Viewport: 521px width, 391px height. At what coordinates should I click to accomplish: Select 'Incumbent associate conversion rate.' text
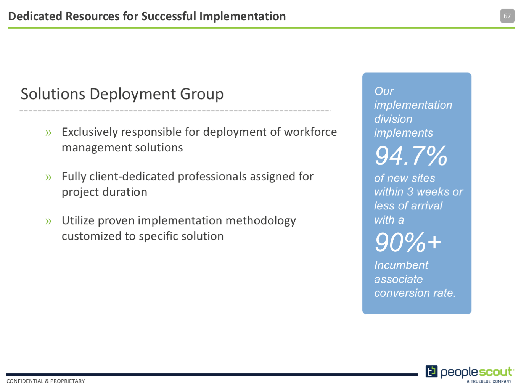[x=415, y=279]
